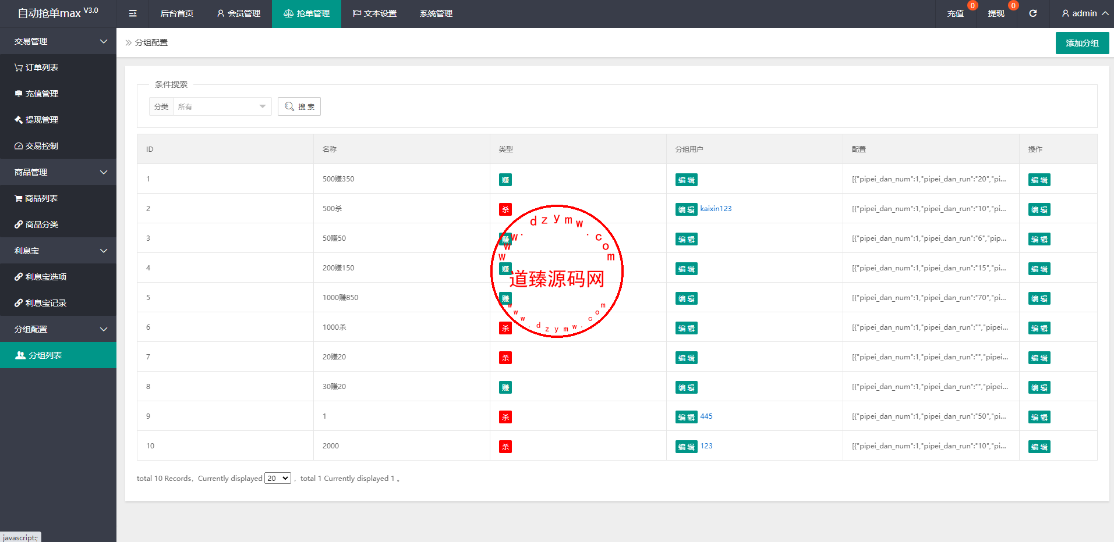Screen dimensions: 1114x542
Task: Click 操作 编辑 button for row ID 9
Action: tap(1039, 417)
